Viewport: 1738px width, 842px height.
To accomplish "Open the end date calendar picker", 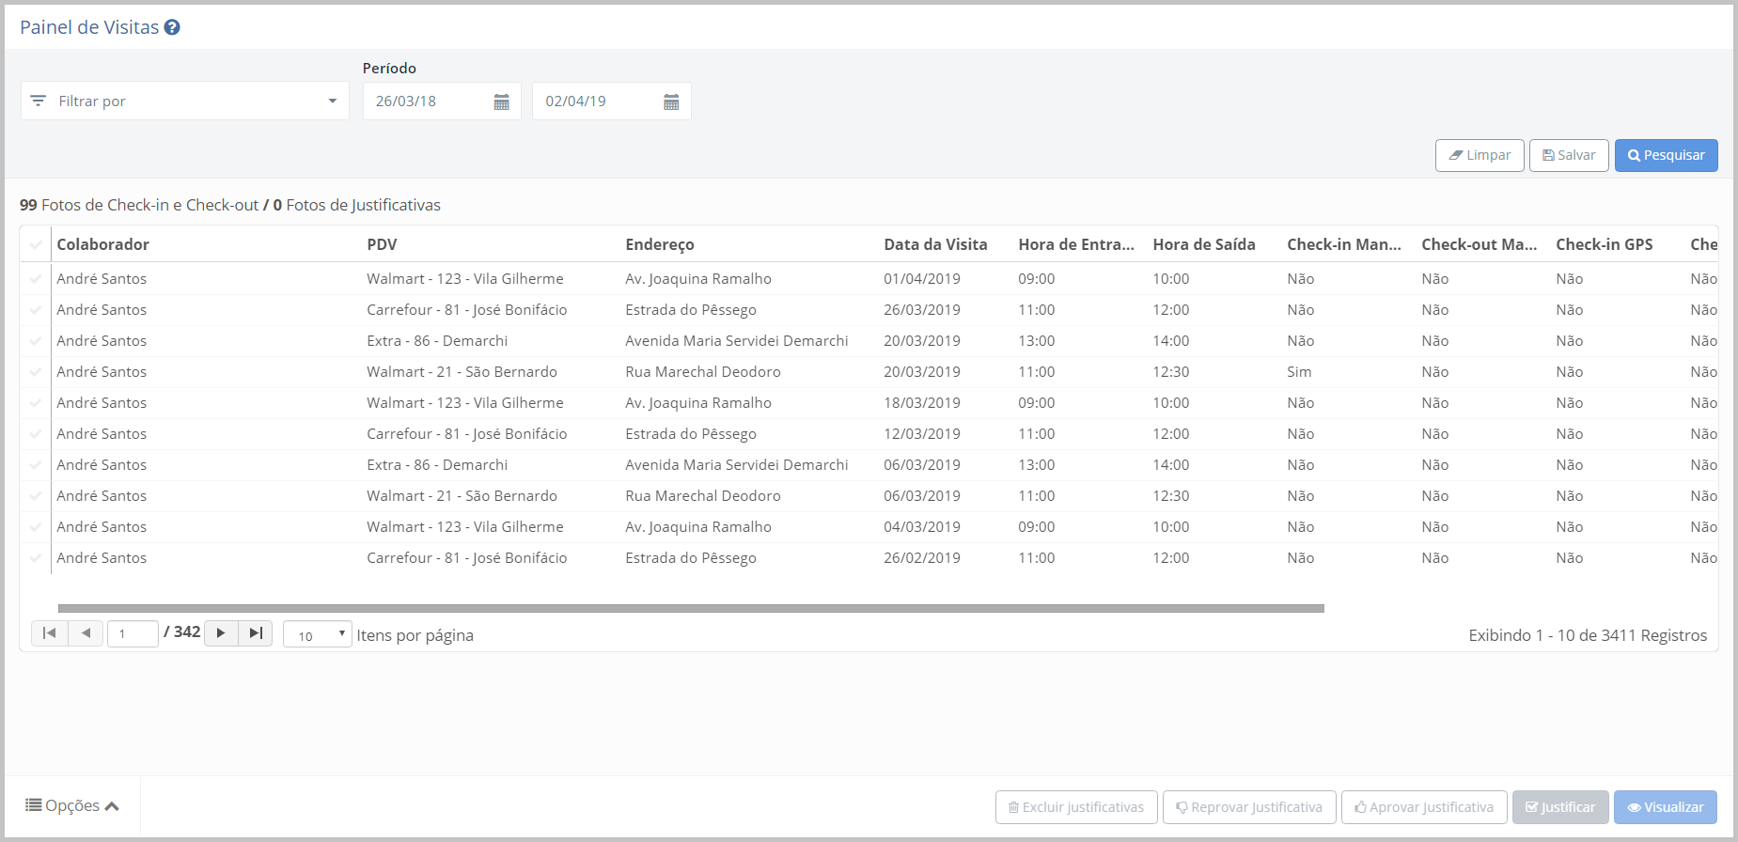I will tap(671, 101).
